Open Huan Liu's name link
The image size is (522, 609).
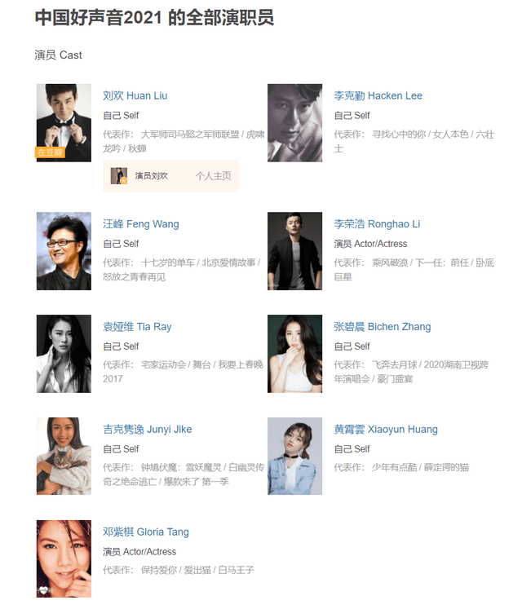click(x=135, y=96)
